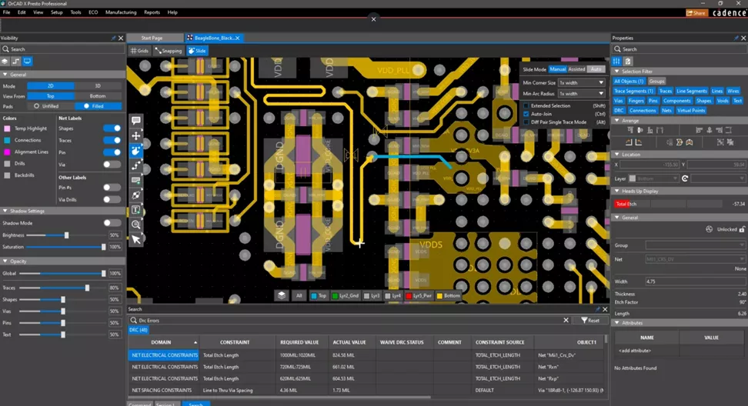Select the arrow pointer tool in canvas toolbar
Viewport: 748px width, 406px height.
136,239
